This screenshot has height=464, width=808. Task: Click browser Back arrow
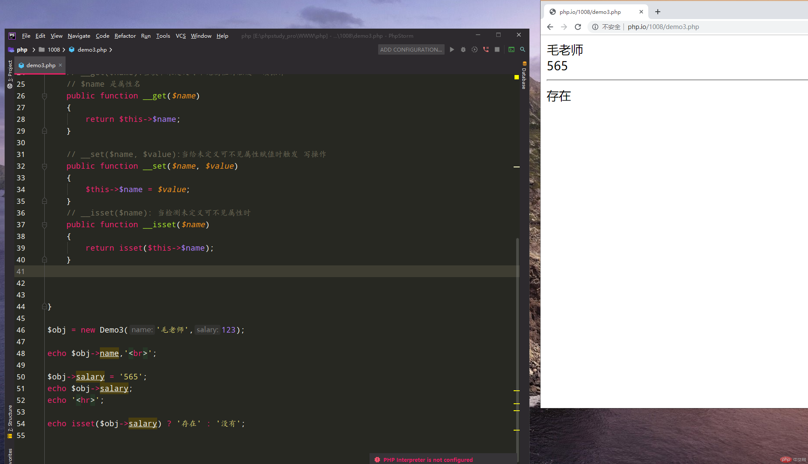point(550,27)
